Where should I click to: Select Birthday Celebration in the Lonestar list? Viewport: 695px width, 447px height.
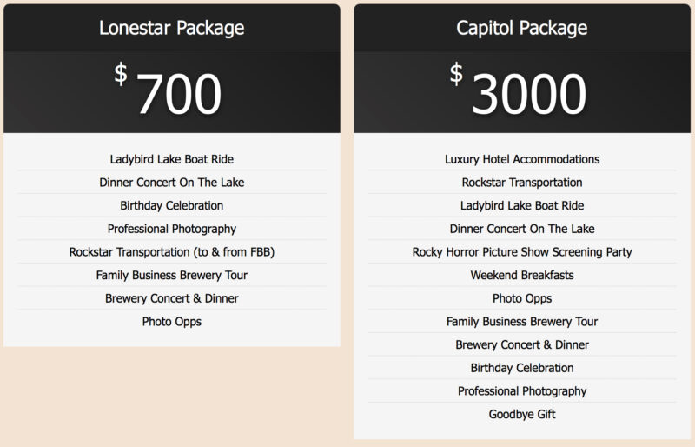click(171, 206)
